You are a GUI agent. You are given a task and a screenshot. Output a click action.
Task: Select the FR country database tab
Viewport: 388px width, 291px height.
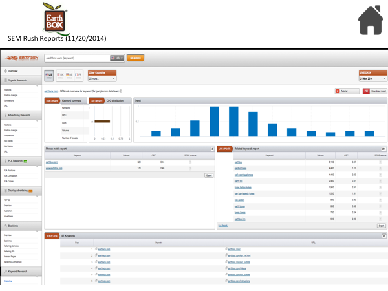(x=78, y=76)
